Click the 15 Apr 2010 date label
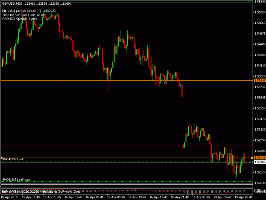 [x=9, y=197]
